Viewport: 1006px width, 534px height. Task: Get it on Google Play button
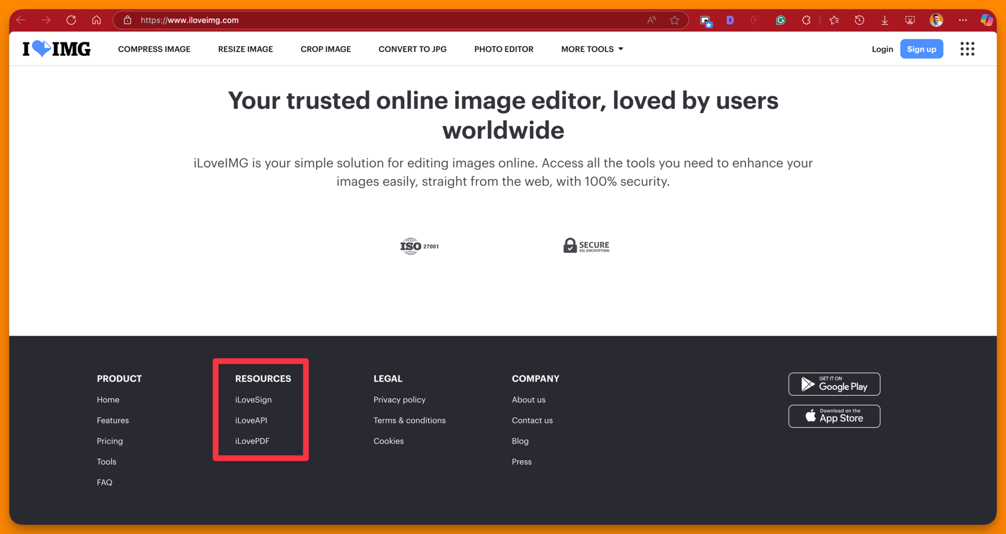pos(834,384)
